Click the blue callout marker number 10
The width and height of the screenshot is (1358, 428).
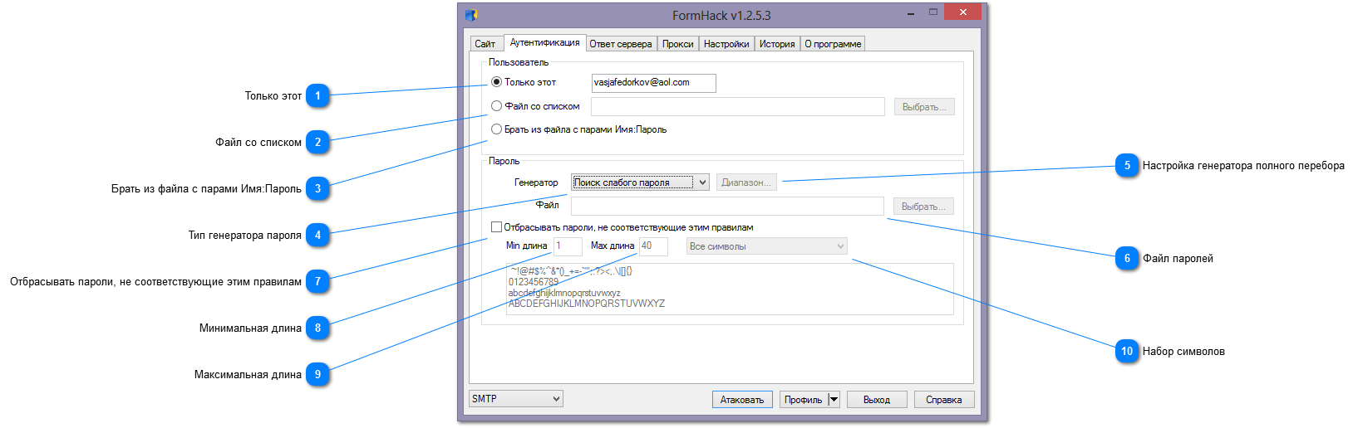[x=1127, y=352]
